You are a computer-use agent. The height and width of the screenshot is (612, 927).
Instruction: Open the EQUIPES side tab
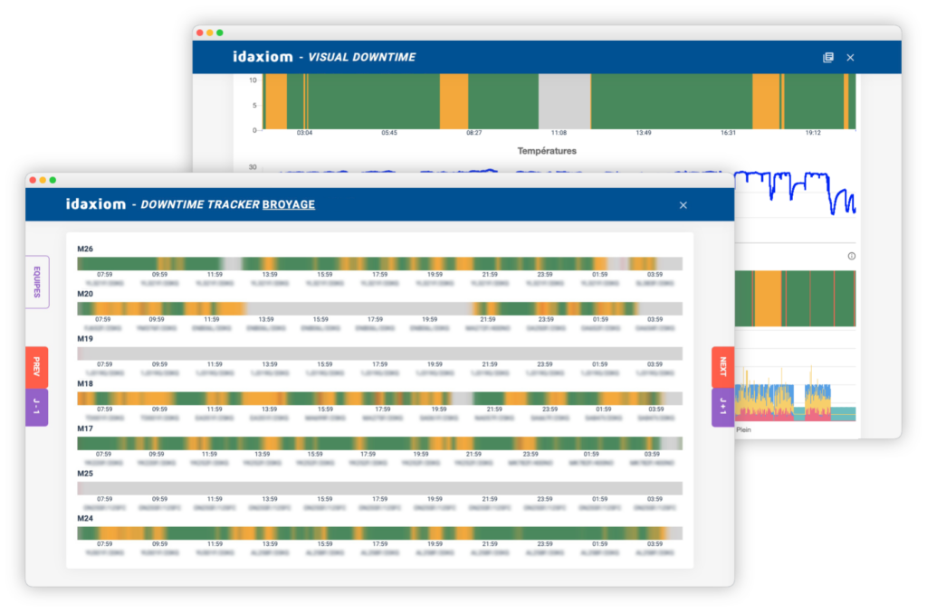(x=37, y=282)
